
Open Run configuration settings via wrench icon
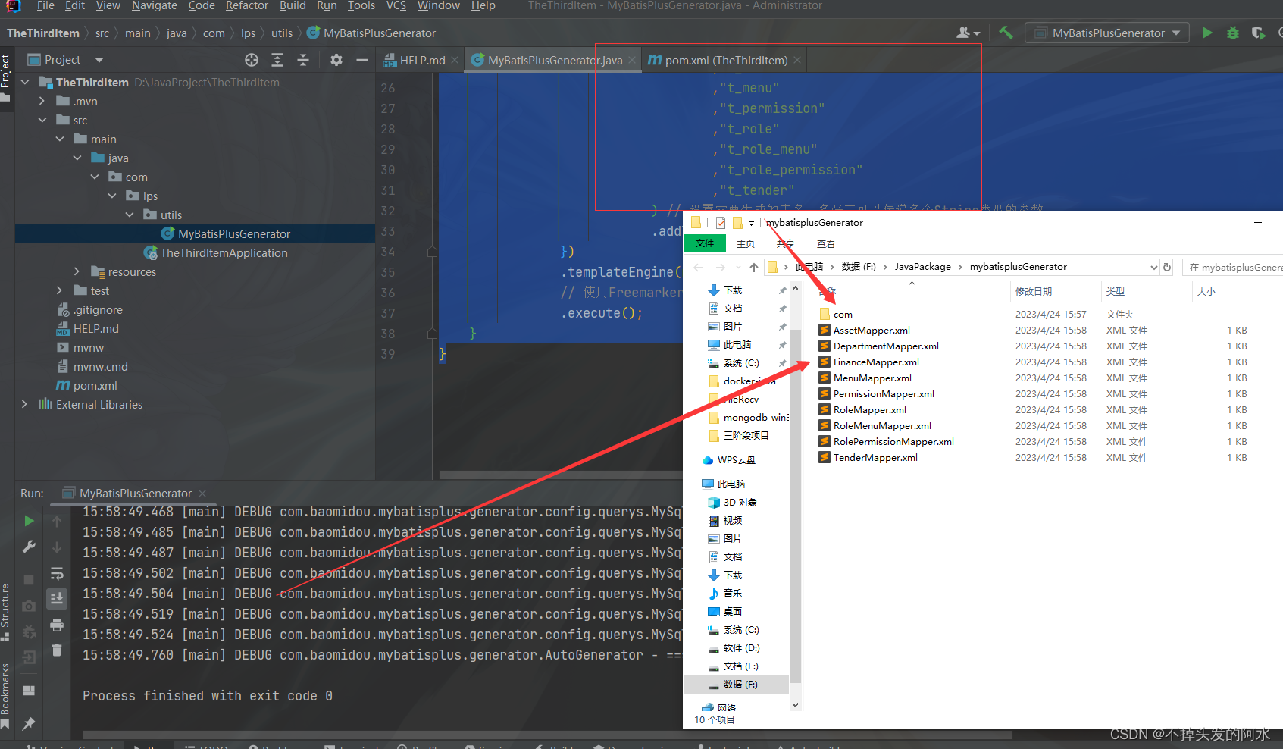tap(30, 547)
